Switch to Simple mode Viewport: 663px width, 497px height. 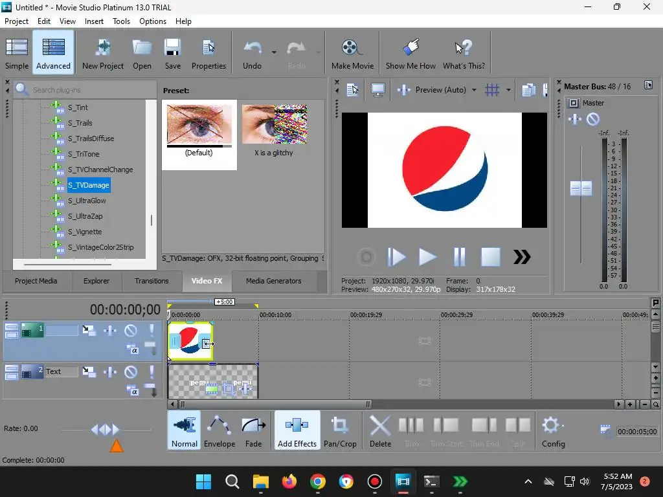point(17,53)
